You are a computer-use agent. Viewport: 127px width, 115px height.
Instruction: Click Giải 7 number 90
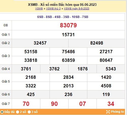pyautogui.click(x=54, y=104)
